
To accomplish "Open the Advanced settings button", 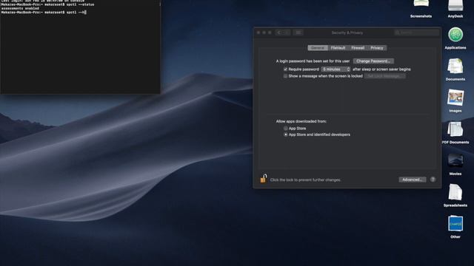I will click(413, 180).
